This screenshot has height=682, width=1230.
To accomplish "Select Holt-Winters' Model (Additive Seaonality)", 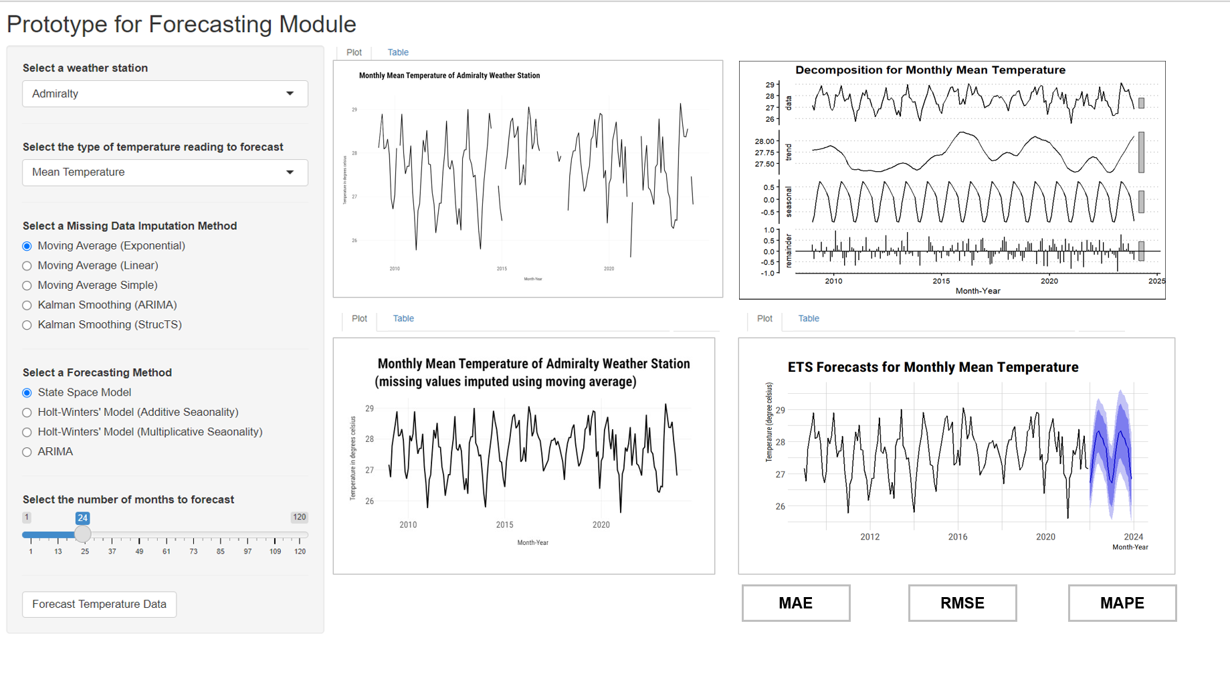I will (x=27, y=413).
